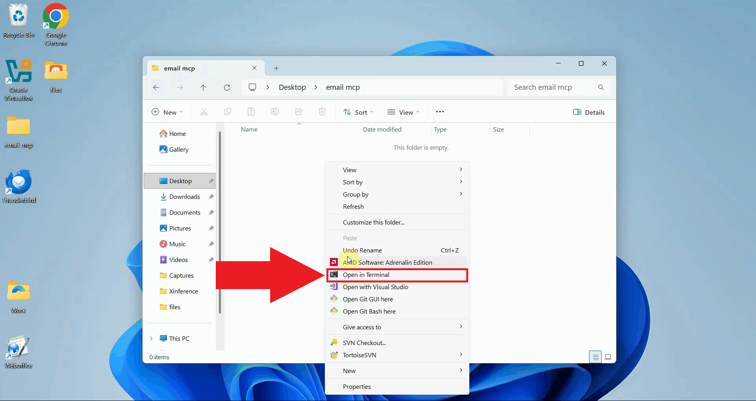Toggle the Details pane button
Image resolution: width=756 pixels, height=401 pixels.
[x=589, y=112]
